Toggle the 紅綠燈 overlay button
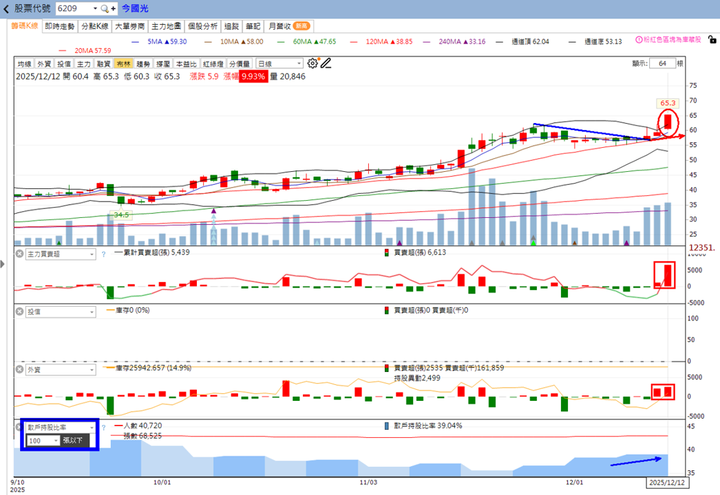The image size is (720, 495). pyautogui.click(x=213, y=64)
